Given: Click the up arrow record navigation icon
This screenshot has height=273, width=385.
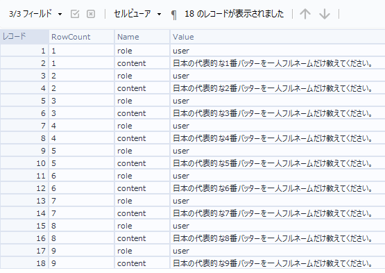Looking at the screenshot, I should (x=305, y=14).
